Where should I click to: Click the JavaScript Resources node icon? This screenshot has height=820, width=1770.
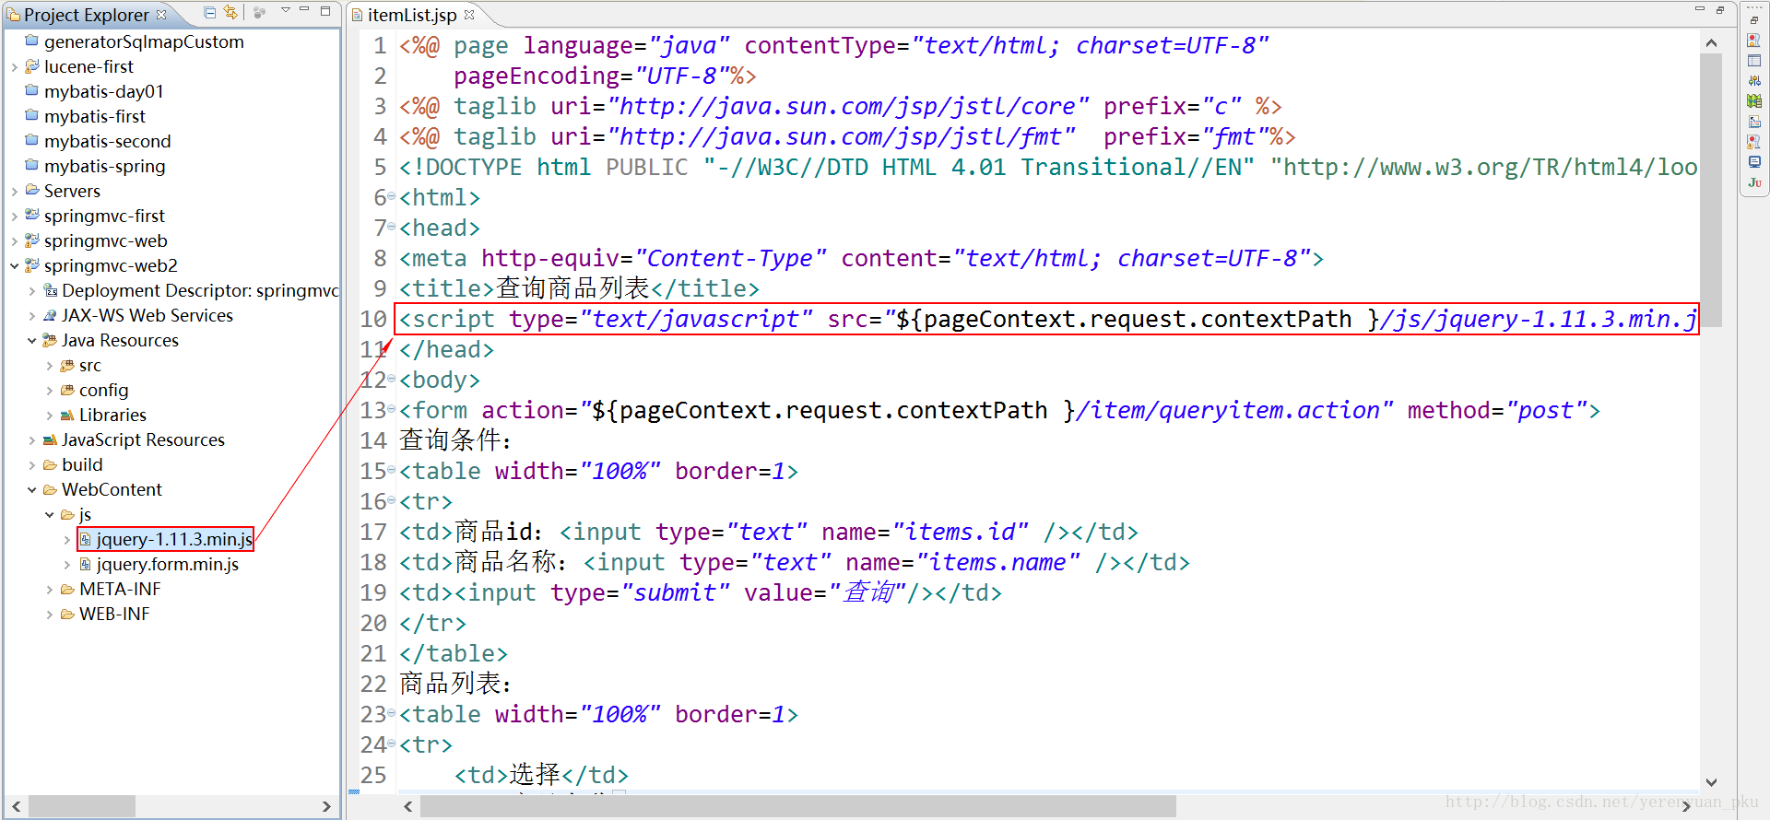coord(50,439)
